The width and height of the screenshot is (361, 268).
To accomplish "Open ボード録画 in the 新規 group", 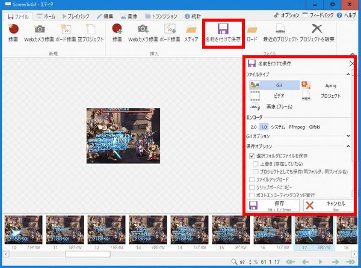I will (66, 32).
